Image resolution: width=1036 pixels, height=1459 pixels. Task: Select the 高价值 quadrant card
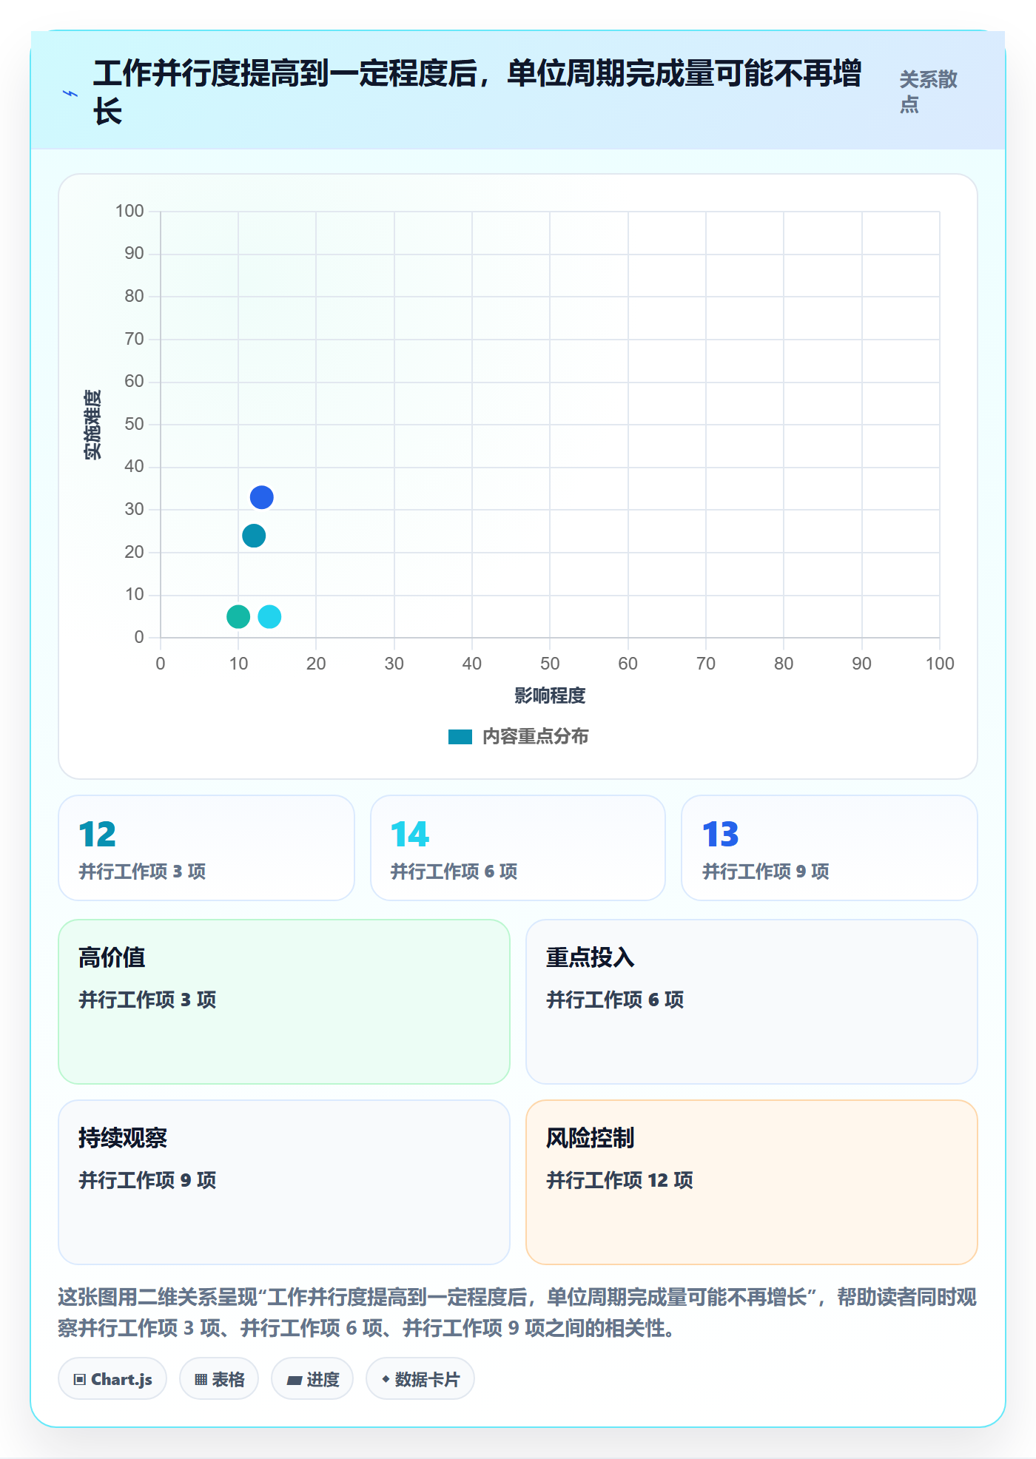(x=284, y=1002)
